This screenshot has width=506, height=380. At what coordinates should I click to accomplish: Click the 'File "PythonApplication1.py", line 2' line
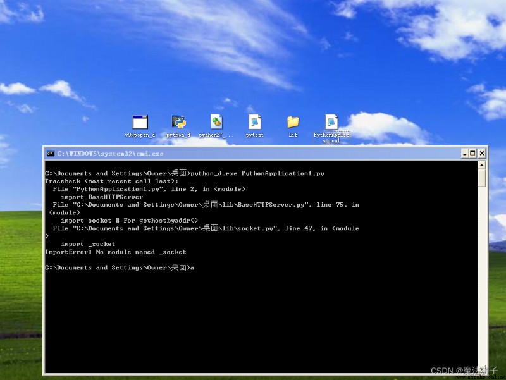tap(149, 189)
